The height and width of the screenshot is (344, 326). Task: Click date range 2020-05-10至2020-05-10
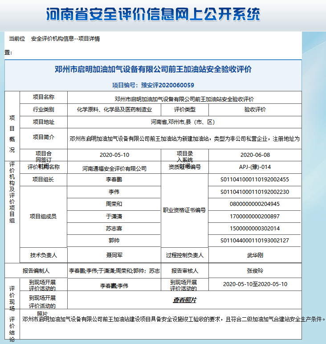(x=255, y=284)
